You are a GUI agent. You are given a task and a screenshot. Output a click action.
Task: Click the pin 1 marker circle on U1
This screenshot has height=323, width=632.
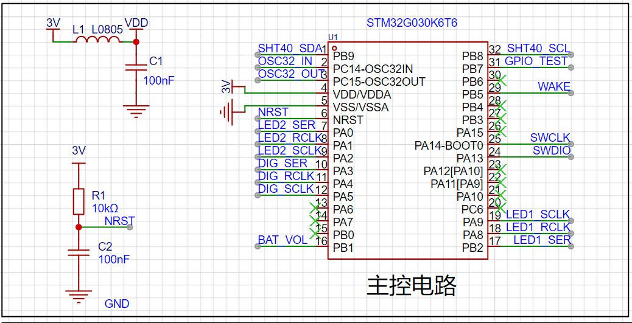[334, 48]
